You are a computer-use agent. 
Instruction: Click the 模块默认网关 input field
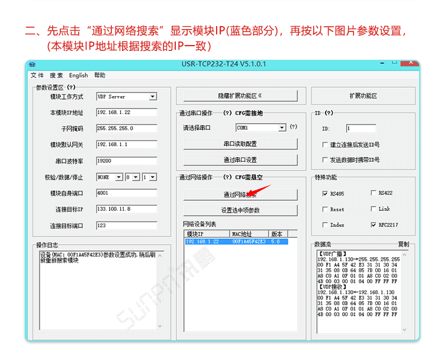point(127,145)
